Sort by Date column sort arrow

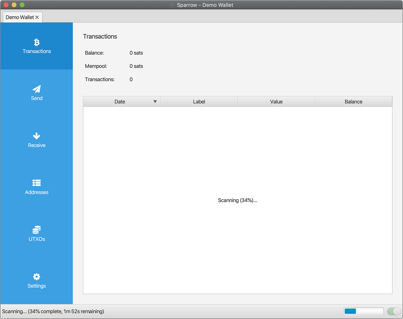tap(155, 102)
